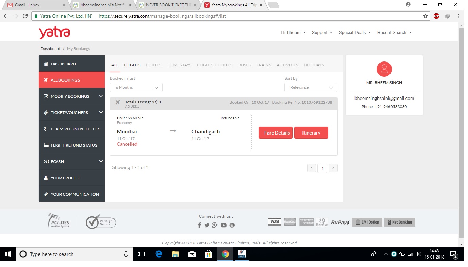Click the Yatra logo

54,33
